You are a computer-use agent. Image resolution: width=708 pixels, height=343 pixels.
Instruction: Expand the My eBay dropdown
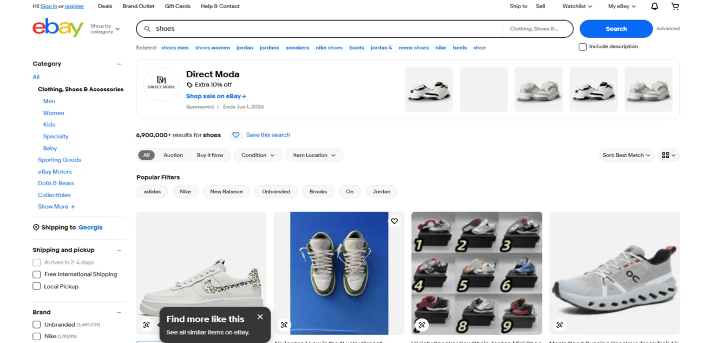[x=622, y=6]
